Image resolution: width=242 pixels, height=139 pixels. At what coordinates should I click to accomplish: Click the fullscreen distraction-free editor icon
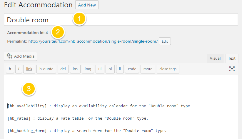click(x=232, y=69)
